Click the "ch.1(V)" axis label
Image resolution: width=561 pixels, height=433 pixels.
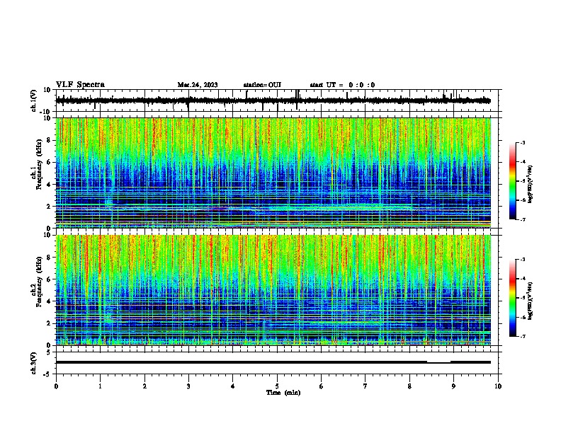pyautogui.click(x=33, y=100)
